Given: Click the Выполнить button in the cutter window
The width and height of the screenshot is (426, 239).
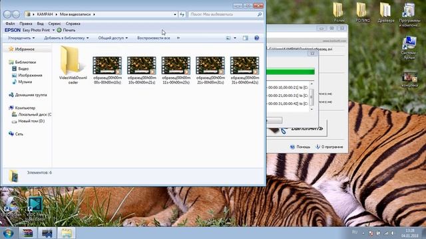Looking at the screenshot, I should click(x=297, y=128).
